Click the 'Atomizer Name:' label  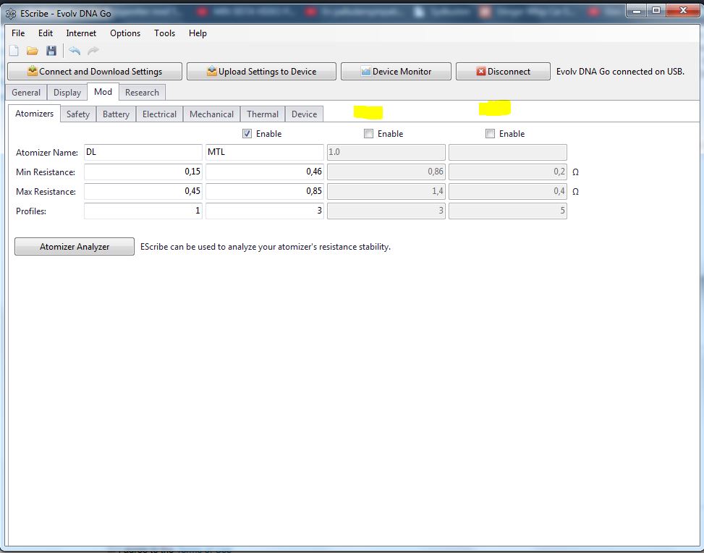(47, 153)
